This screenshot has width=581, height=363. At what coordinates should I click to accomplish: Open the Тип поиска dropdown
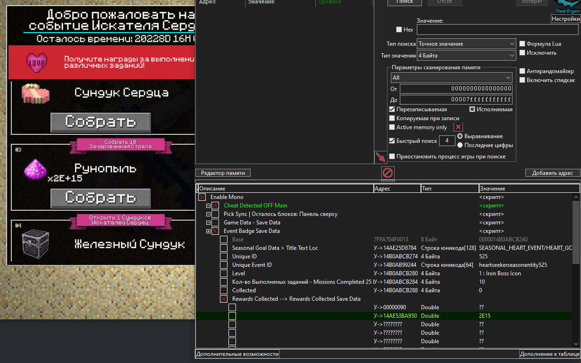click(466, 44)
